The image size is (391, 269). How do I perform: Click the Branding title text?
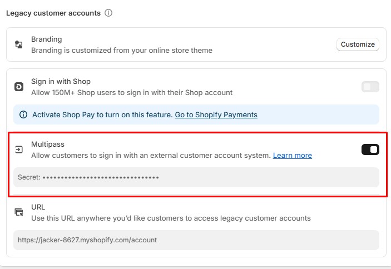click(46, 39)
